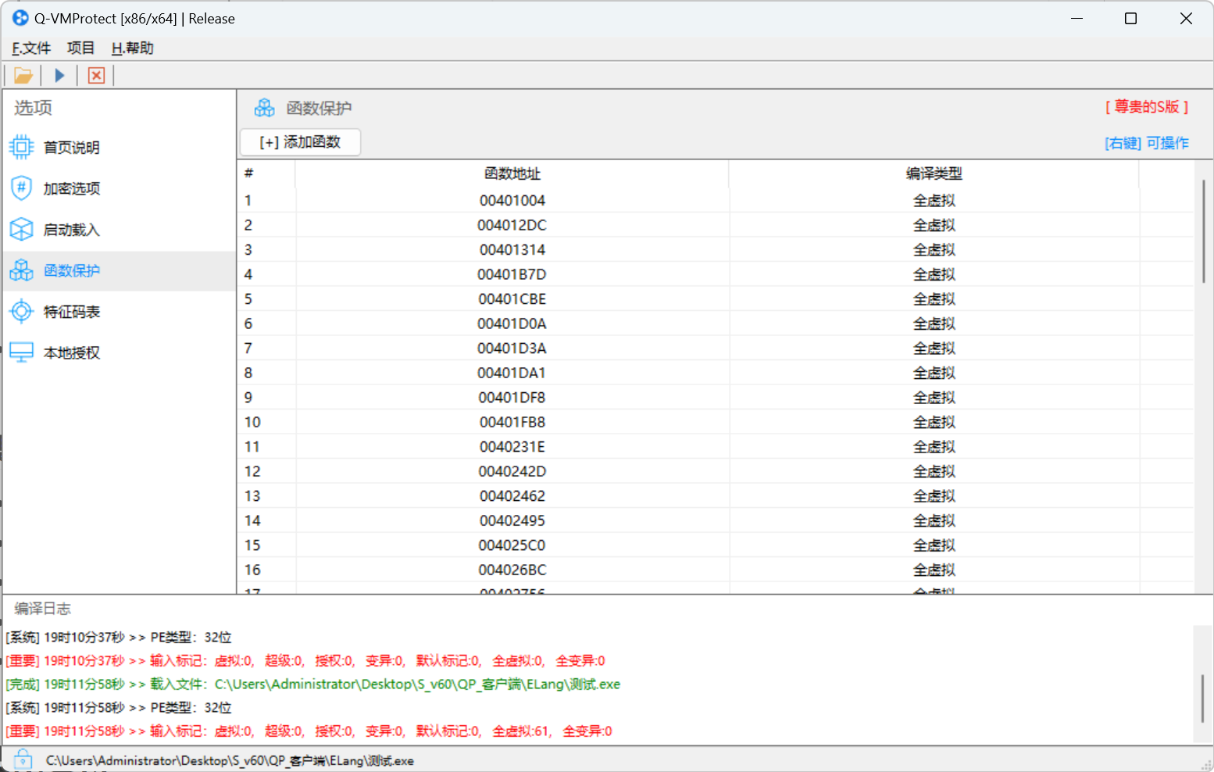Open 特征码表 target icon in sidebar
This screenshot has height=772, width=1214.
click(21, 312)
